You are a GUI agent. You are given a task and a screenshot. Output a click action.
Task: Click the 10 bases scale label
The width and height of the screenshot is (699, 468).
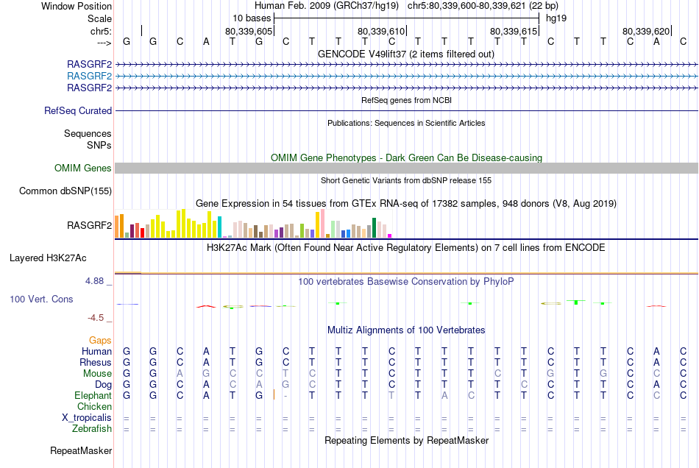coord(252,18)
